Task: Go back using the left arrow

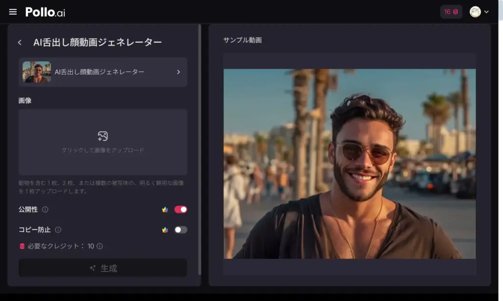Action: [20, 42]
